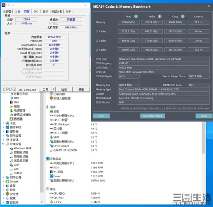Click the 数据库 database icon
Screen dimensions: 213x207
[7, 202]
